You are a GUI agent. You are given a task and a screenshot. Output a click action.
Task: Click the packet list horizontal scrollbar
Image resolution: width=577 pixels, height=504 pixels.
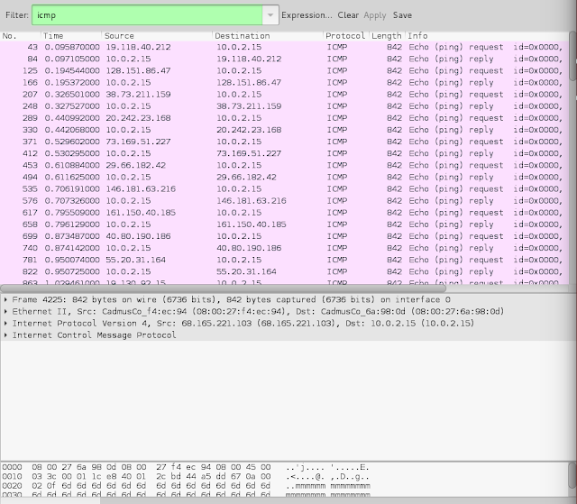223,289
